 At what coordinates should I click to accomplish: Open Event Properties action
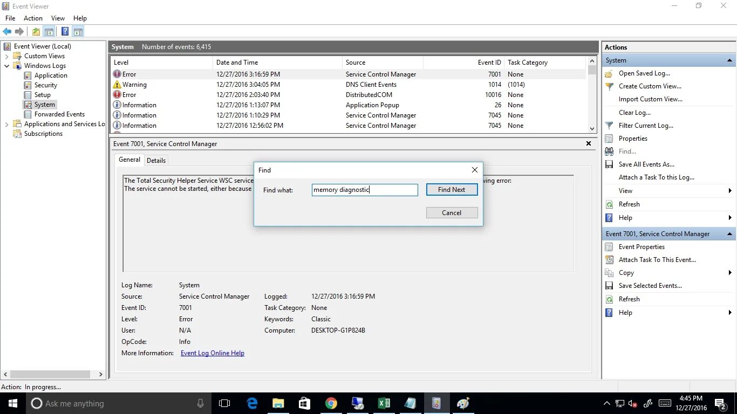(642, 247)
